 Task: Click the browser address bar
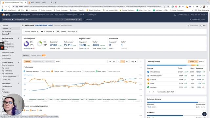pos(88,7)
